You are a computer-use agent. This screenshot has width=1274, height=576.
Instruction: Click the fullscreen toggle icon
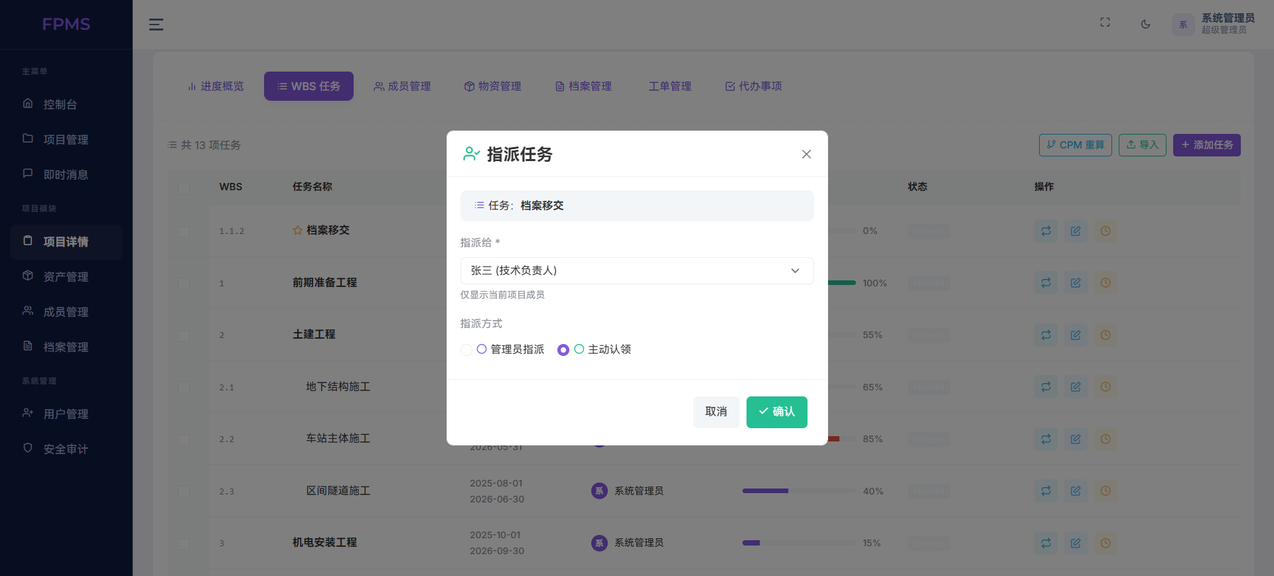click(1105, 23)
